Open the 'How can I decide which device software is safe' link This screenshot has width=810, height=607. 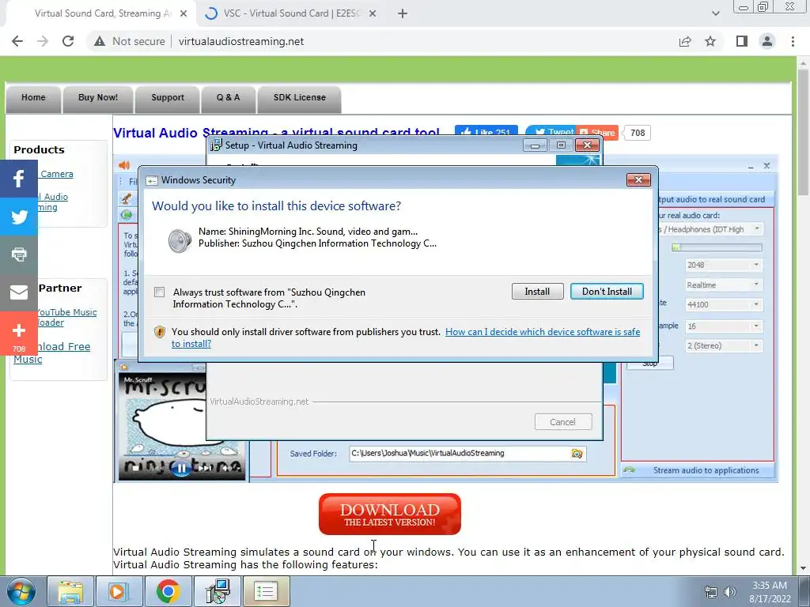click(406, 337)
